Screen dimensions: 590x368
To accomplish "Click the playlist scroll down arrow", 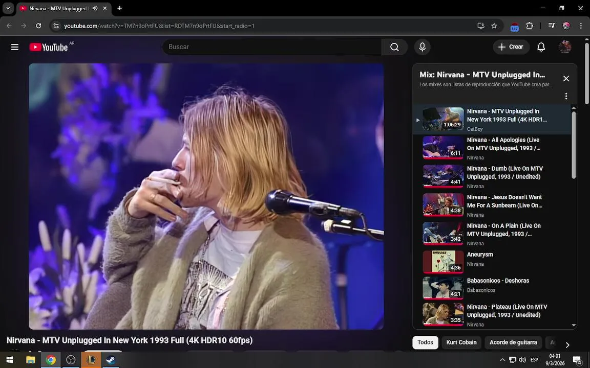I will click(574, 326).
